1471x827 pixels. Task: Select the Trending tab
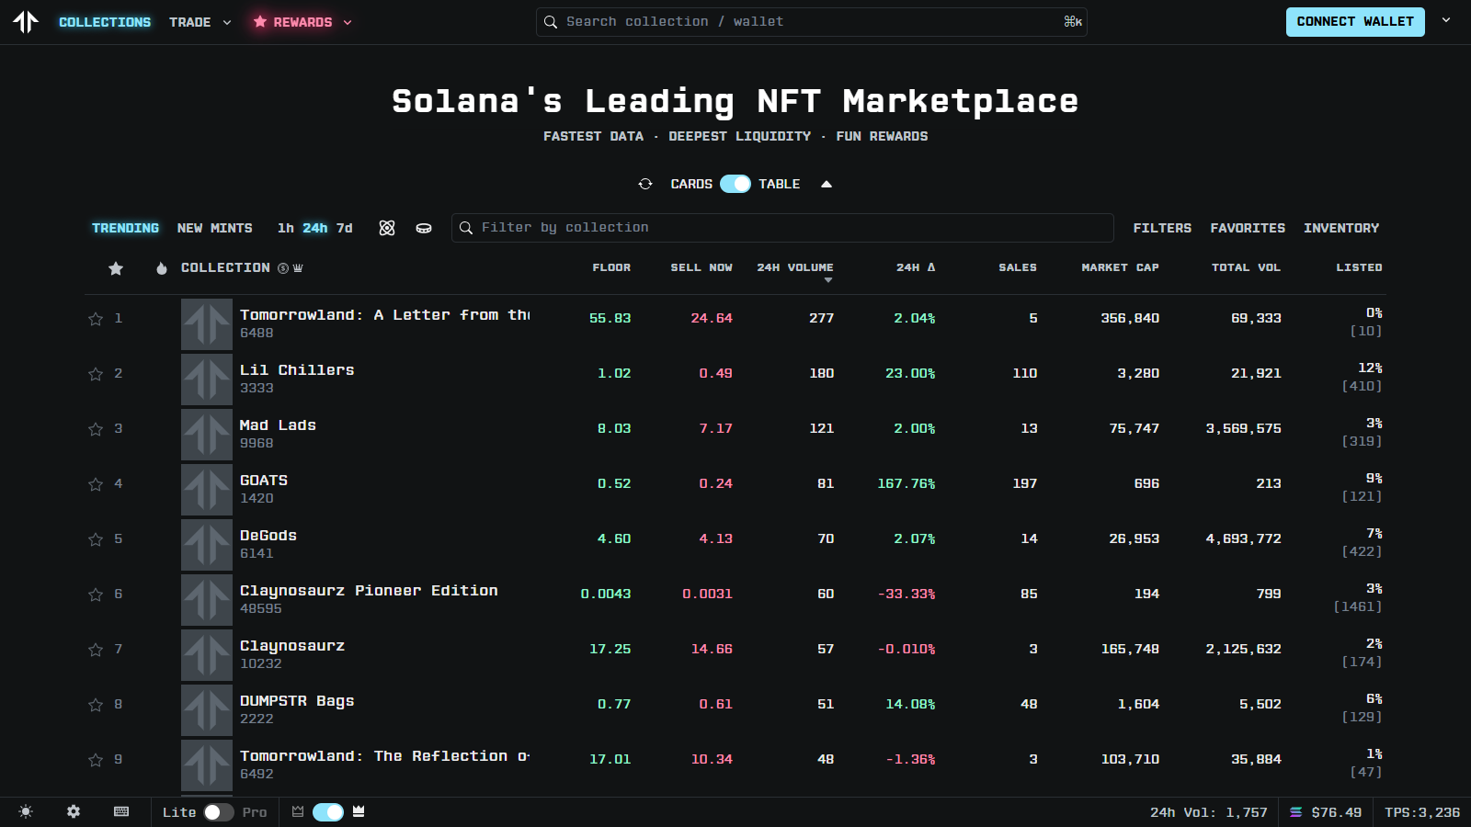[125, 228]
